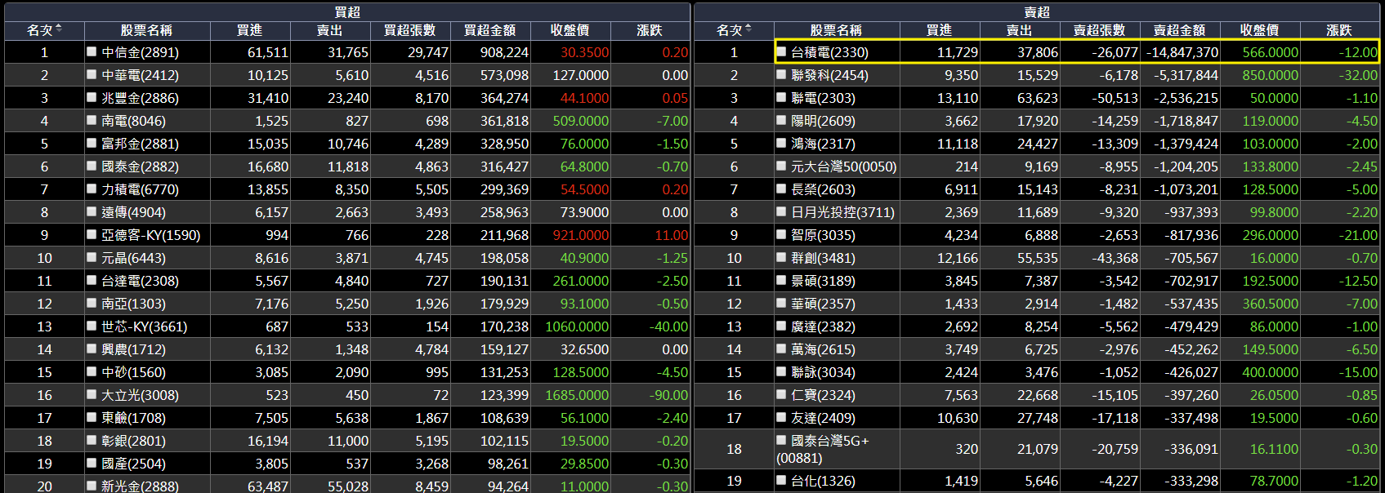This screenshot has height=493, width=1385.
Task: Open stock 聯電(2303)
Action: click(x=823, y=98)
